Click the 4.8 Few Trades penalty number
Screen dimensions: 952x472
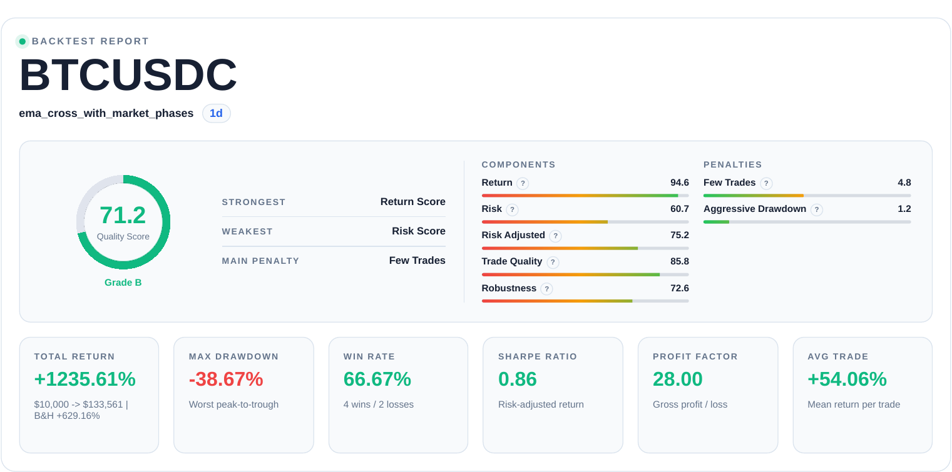pos(904,183)
